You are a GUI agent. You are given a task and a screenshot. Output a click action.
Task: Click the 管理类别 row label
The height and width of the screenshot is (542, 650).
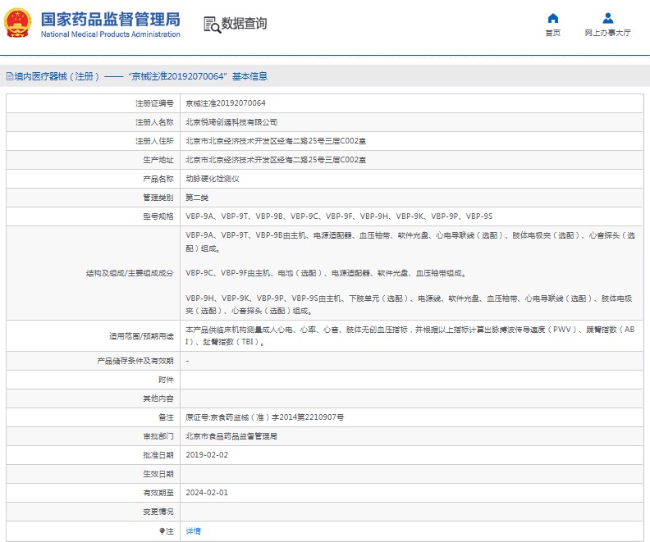pos(158,198)
